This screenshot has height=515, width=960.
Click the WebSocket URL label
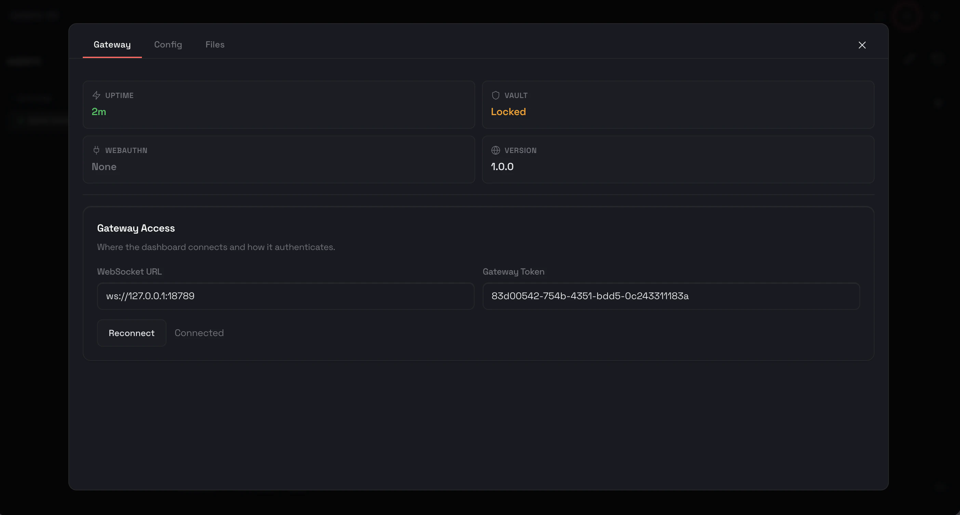point(129,272)
